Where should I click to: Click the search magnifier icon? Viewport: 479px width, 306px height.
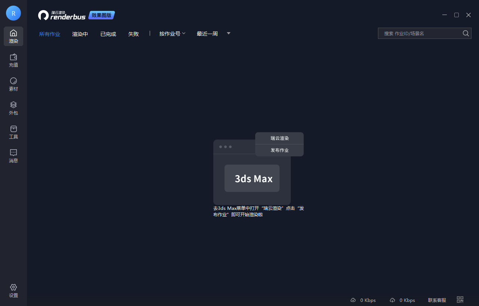(466, 33)
